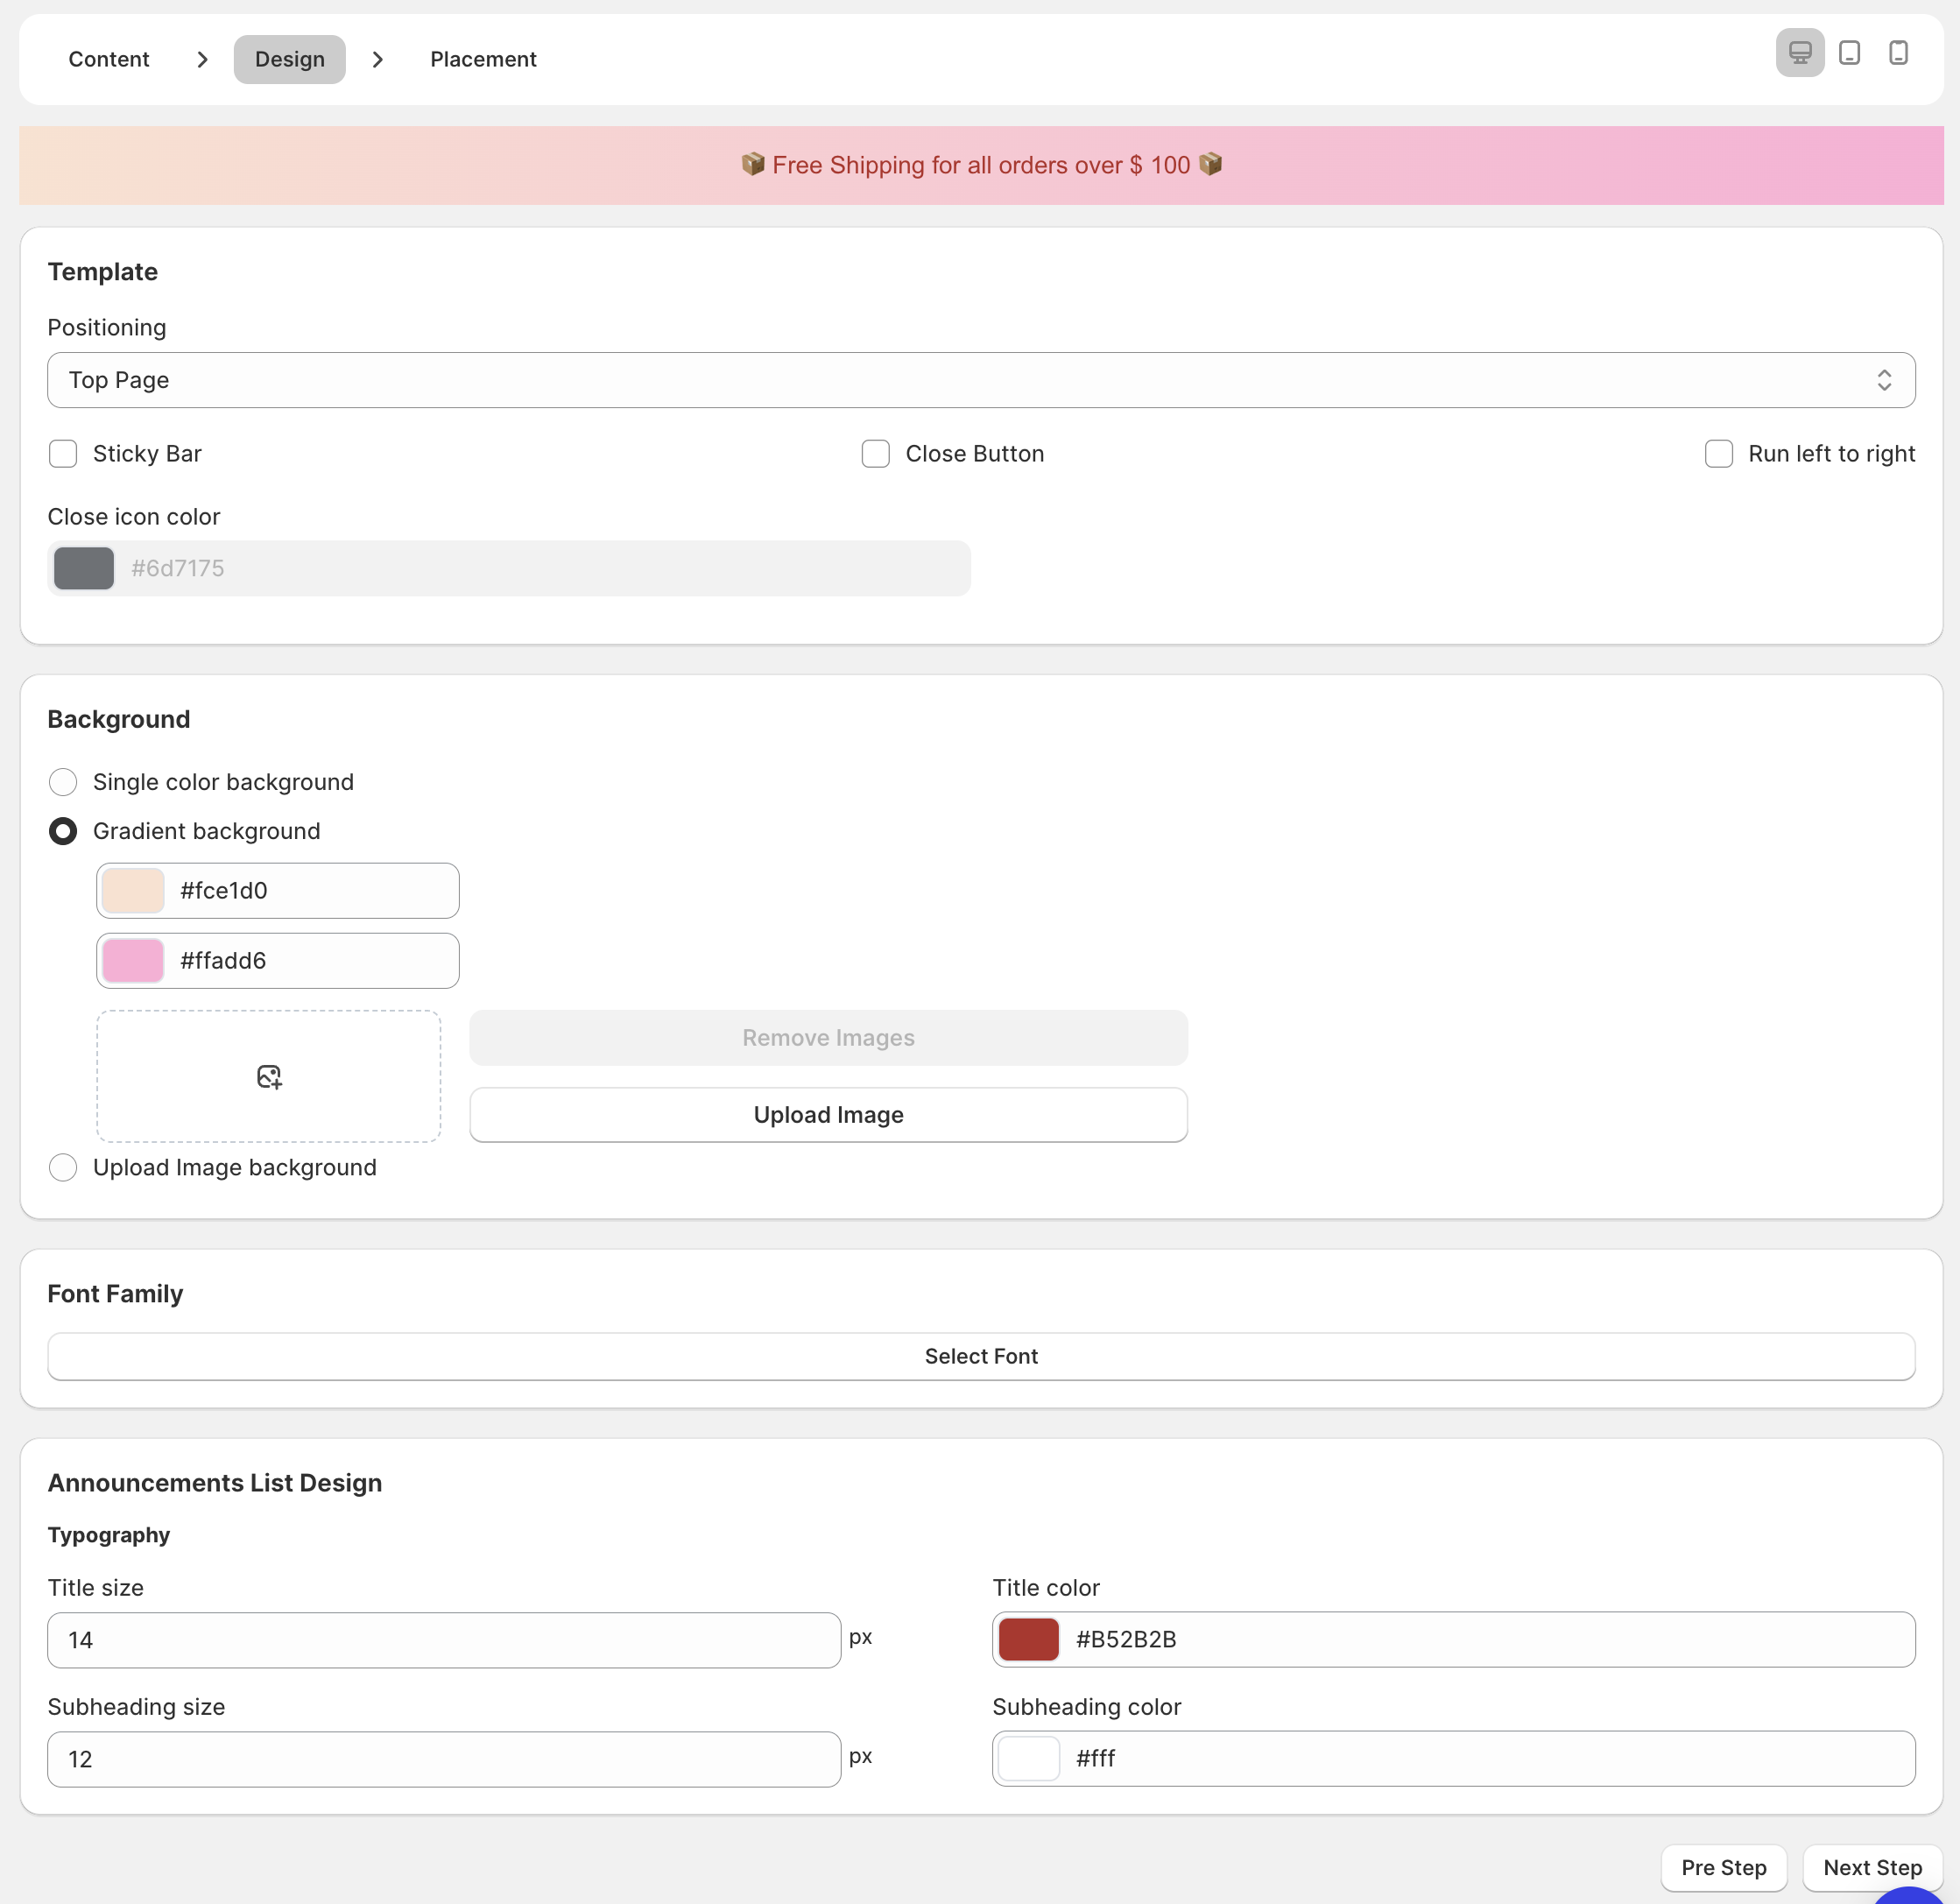
Task: Click chevron arrow after Design step
Action: pos(377,60)
